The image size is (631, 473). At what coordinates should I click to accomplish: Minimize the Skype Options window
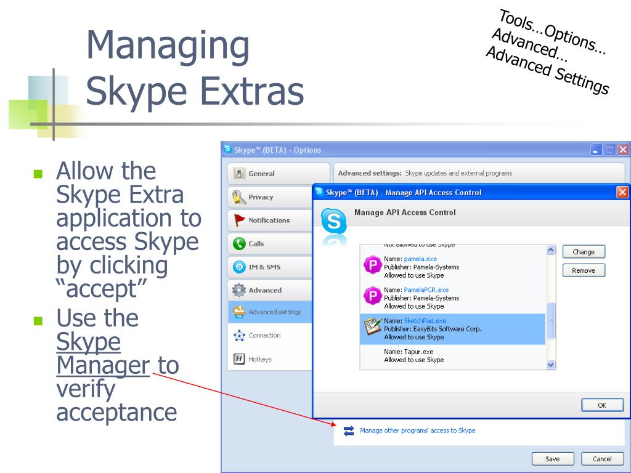pos(596,150)
